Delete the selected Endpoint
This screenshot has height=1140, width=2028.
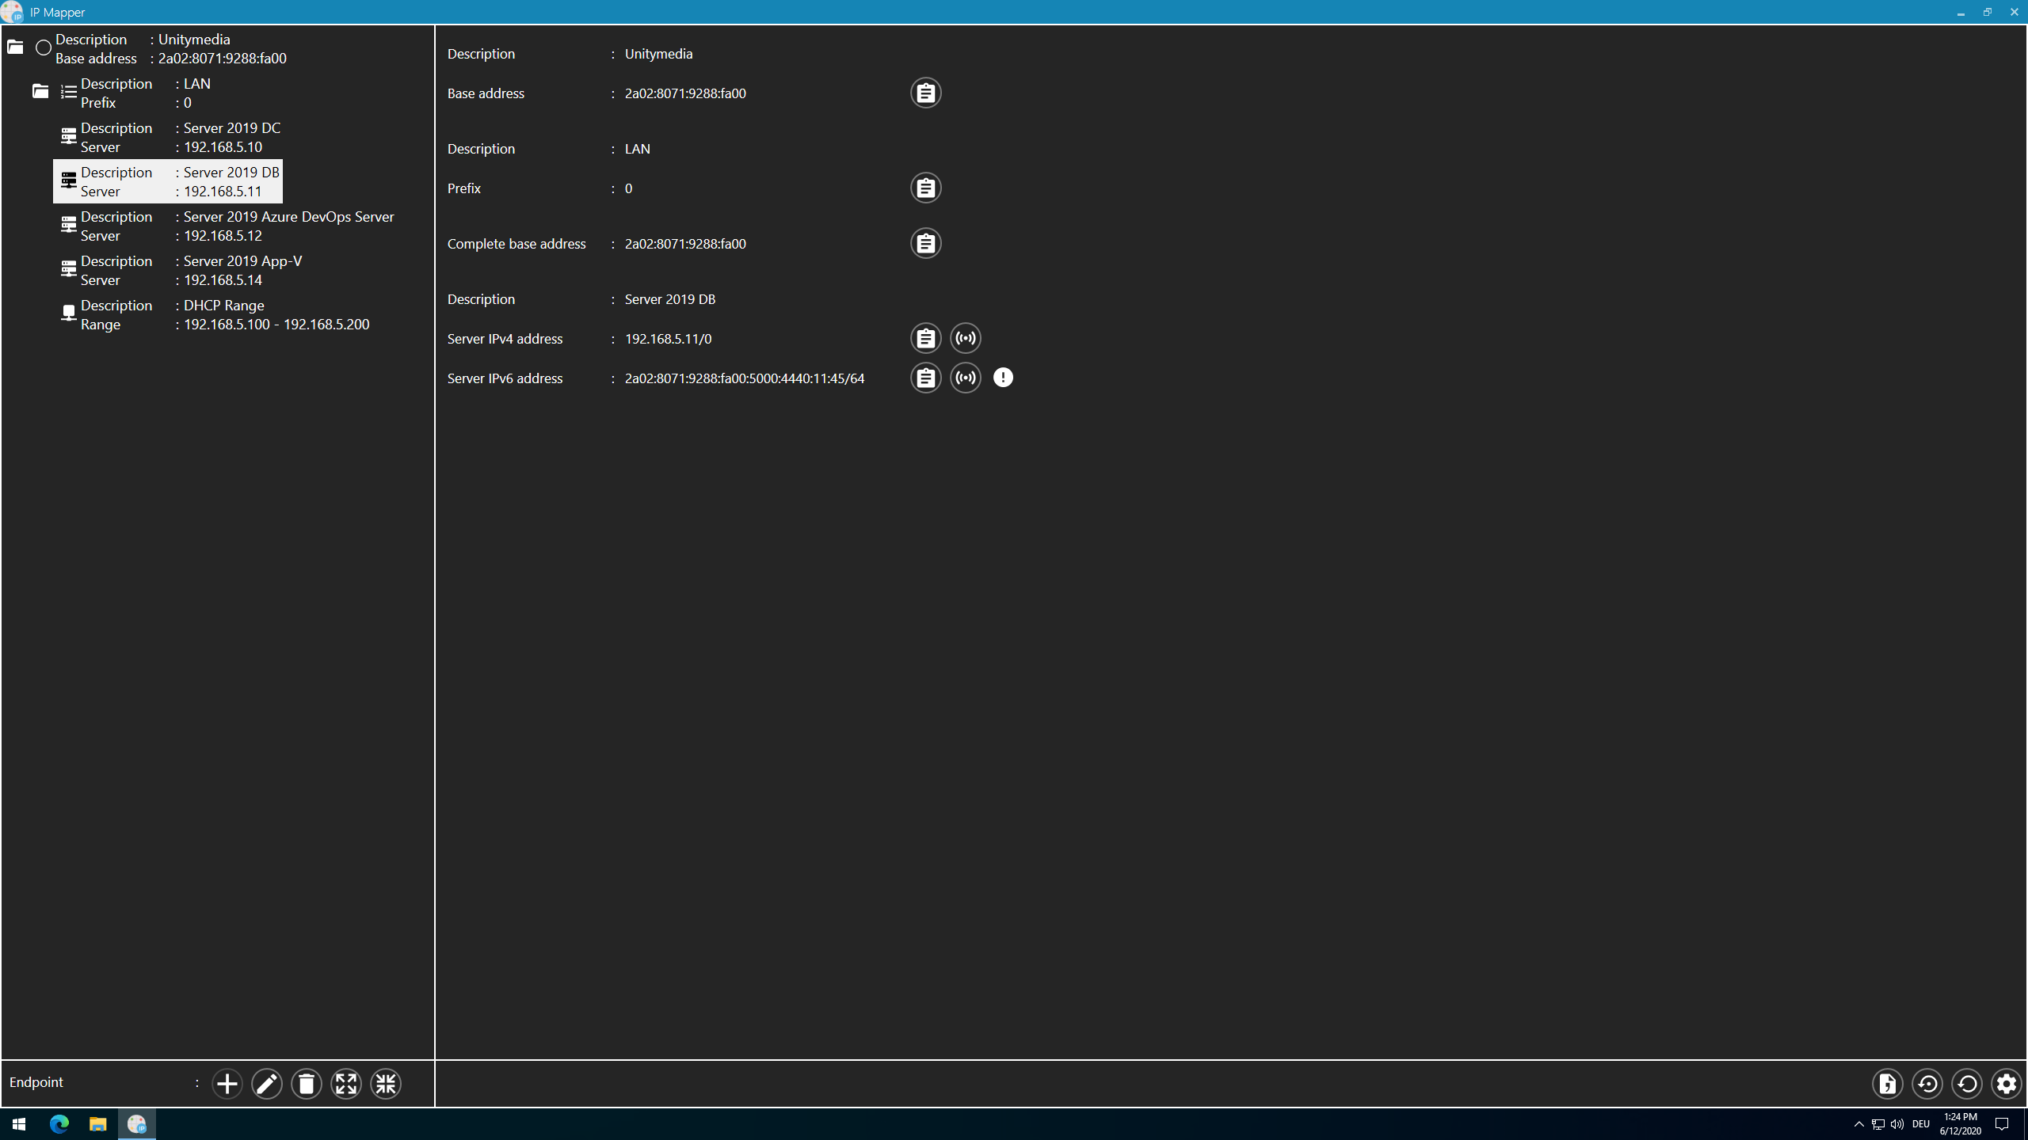click(x=307, y=1083)
